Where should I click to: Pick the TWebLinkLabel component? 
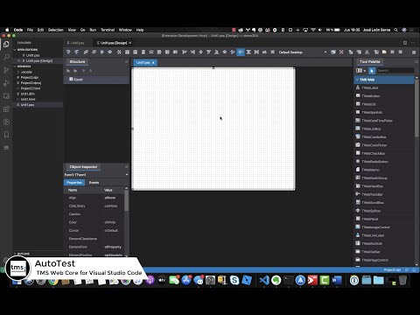(x=384, y=235)
